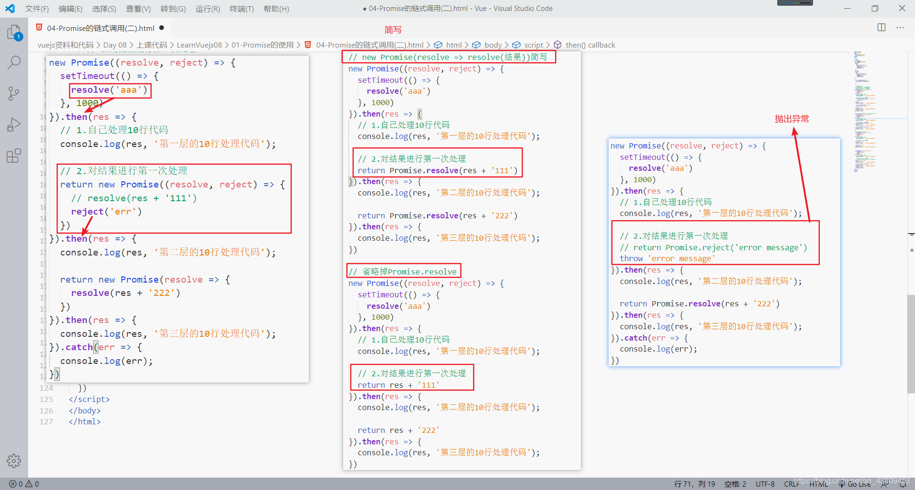Click breadcrumb 上课代码
Screen dimensions: 915x490
tap(152, 45)
